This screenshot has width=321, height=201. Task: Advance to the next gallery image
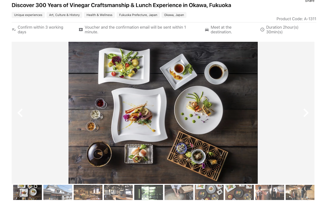(306, 113)
